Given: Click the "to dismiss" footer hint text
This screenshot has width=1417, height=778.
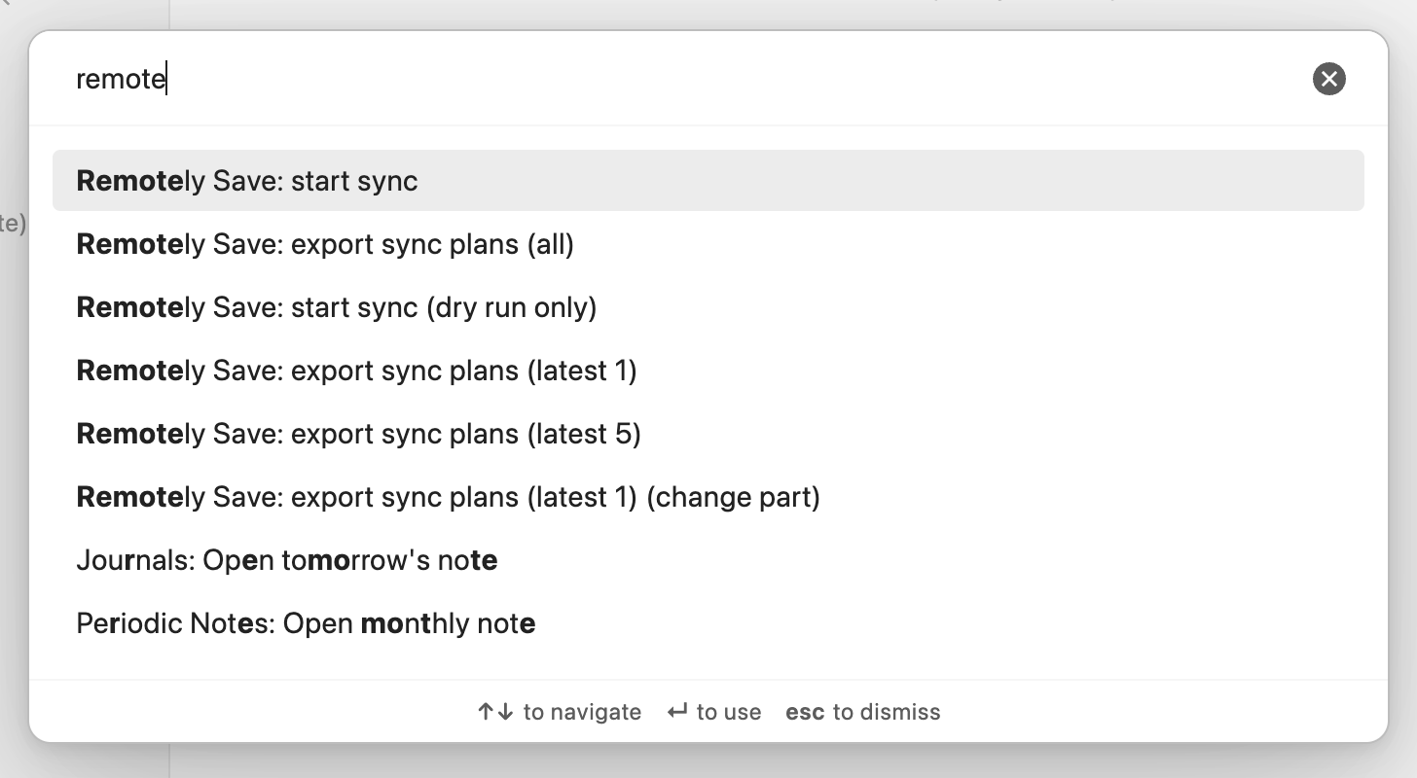Looking at the screenshot, I should tap(887, 712).
